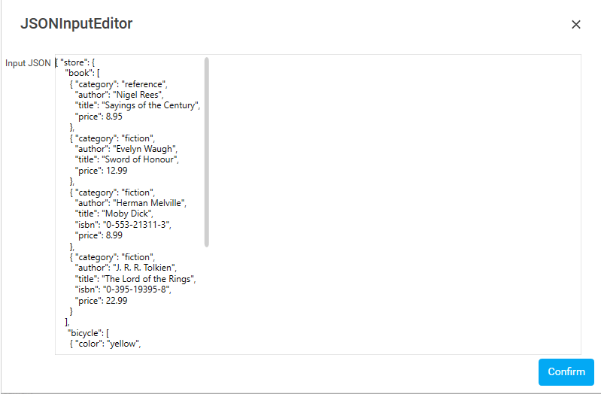Close the JSONInputEditor dialog

pyautogui.click(x=575, y=25)
